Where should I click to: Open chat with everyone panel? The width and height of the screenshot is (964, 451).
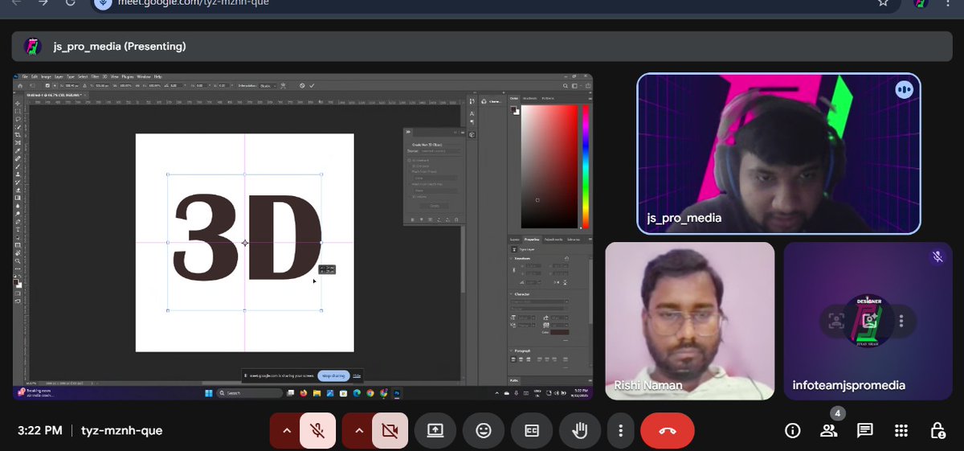[865, 431]
